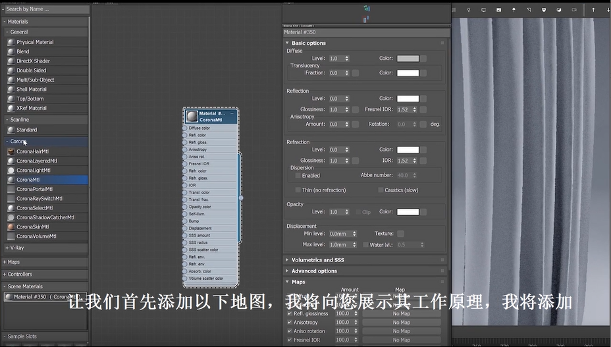
Task: Click the light bulb icon in viewport toolbar
Action: pos(469,10)
